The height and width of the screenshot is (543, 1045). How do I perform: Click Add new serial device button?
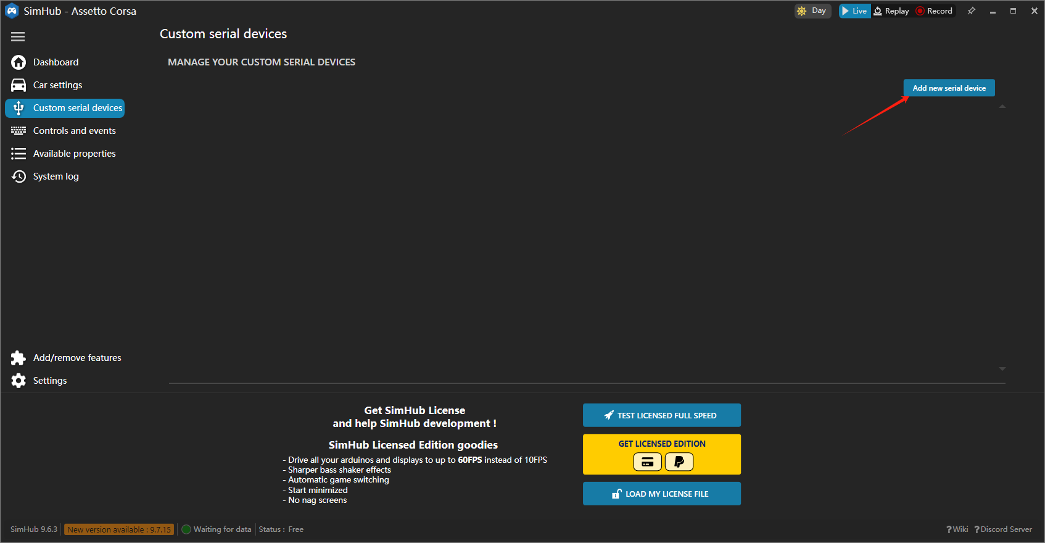click(x=949, y=88)
